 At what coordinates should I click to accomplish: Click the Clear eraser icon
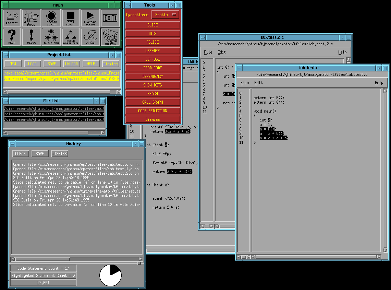pos(90,37)
